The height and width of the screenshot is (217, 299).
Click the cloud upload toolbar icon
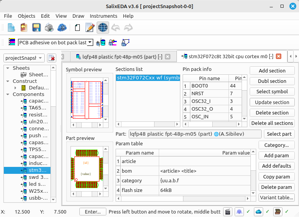click(x=62, y=27)
